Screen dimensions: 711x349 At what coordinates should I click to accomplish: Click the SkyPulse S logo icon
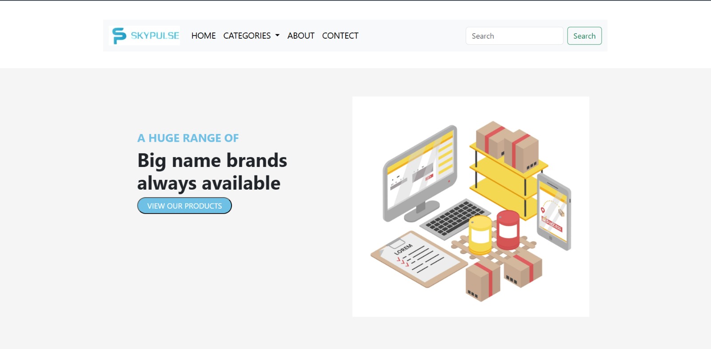119,36
